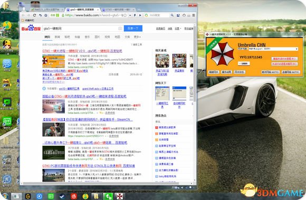
Task: Open a new browser tab
Action: 139,9
